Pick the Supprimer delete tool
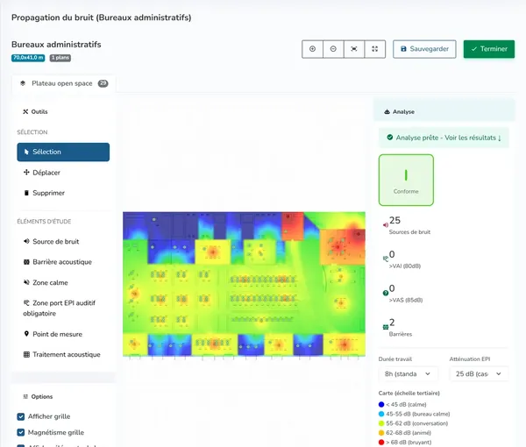 [63, 193]
